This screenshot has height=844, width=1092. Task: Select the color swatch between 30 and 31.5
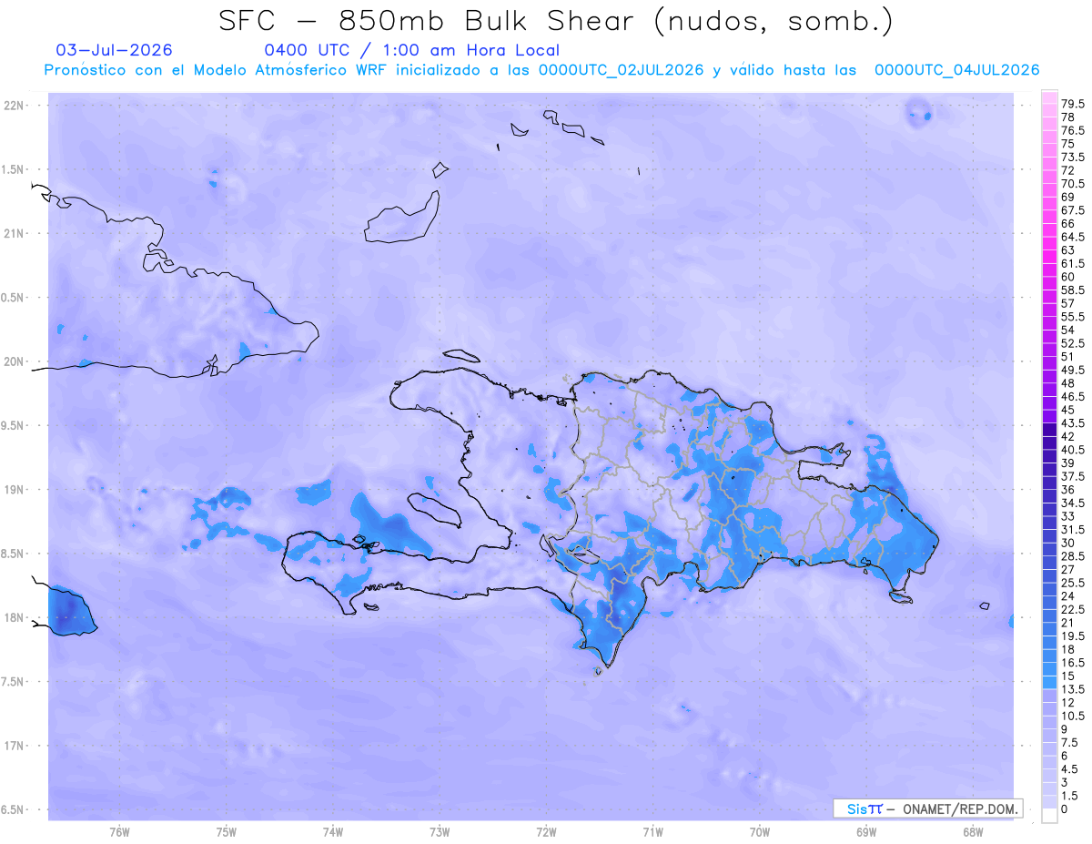pos(1049,535)
